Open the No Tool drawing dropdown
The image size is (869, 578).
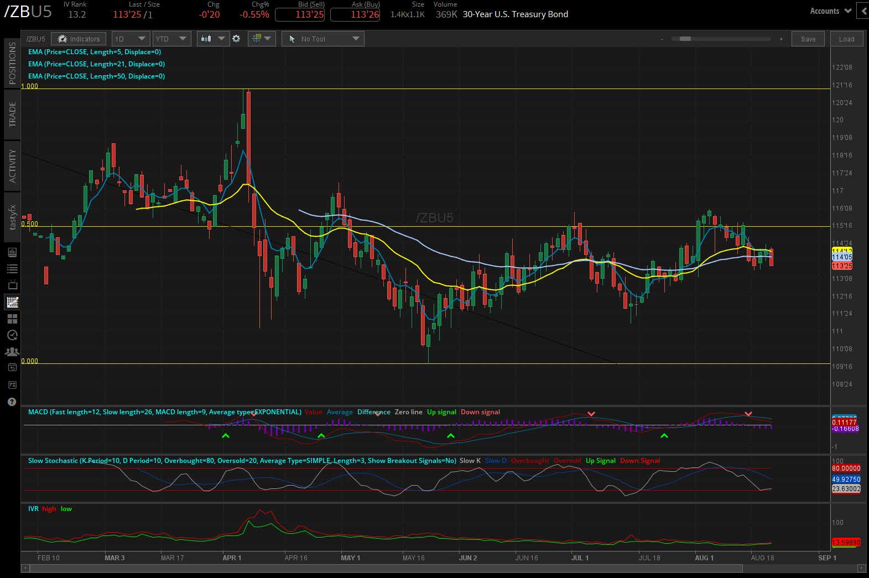pyautogui.click(x=322, y=39)
